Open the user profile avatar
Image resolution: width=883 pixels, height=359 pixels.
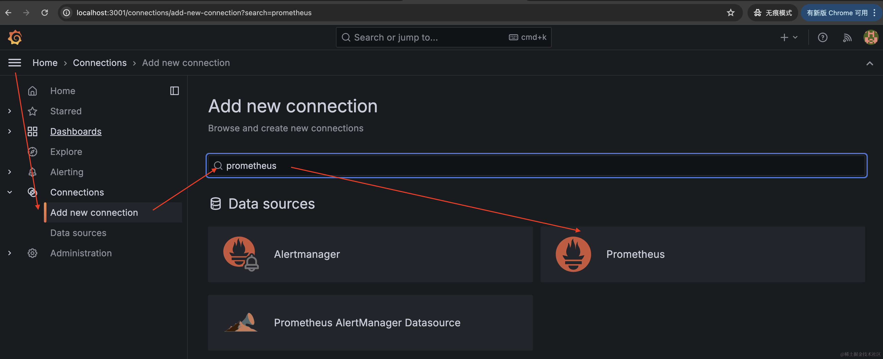tap(870, 37)
